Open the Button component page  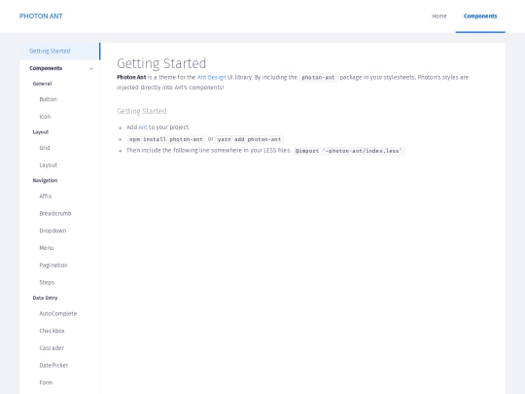pos(49,99)
